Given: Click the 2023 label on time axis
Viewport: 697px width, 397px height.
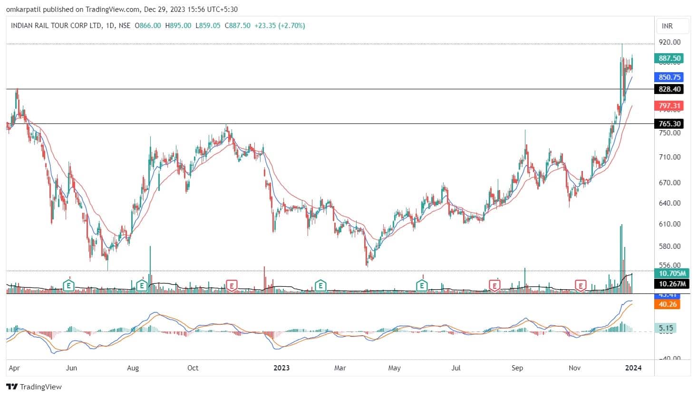Looking at the screenshot, I should pyautogui.click(x=281, y=368).
